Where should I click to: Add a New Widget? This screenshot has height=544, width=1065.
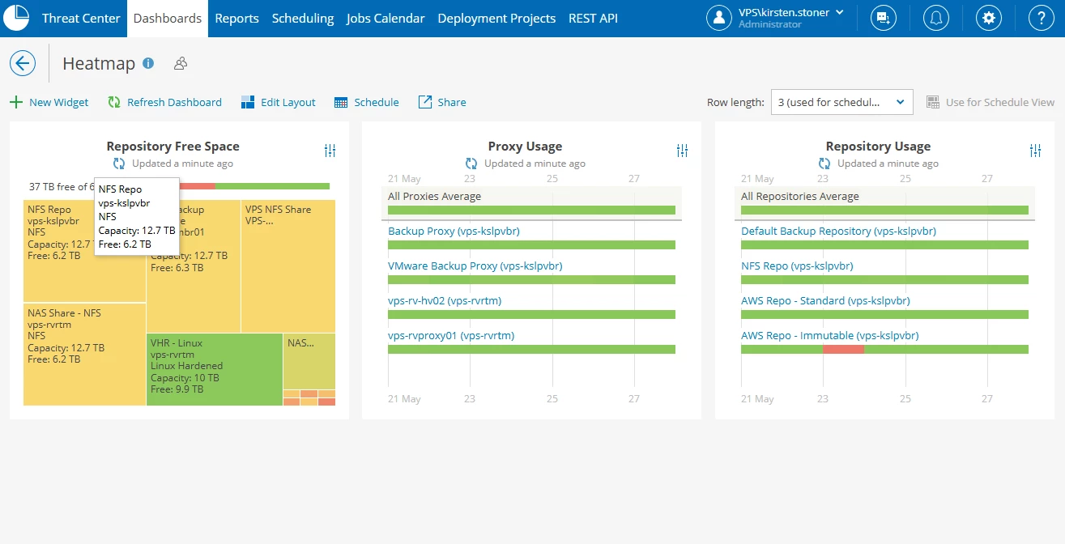point(49,102)
